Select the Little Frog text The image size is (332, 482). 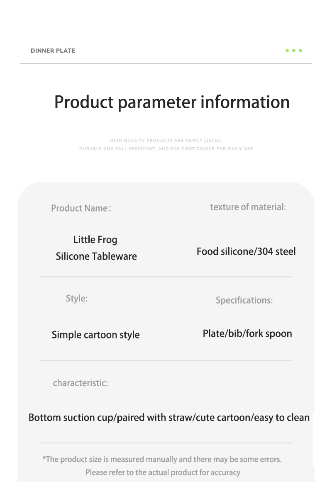[95, 240]
